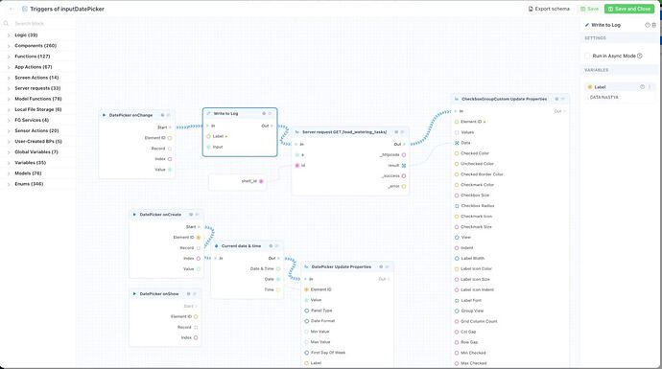Click the result output pin on Server request
Viewport: 662px width, 369px height.
(x=404, y=165)
